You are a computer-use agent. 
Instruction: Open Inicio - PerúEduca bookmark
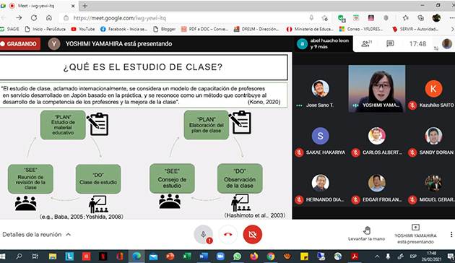tap(45, 29)
